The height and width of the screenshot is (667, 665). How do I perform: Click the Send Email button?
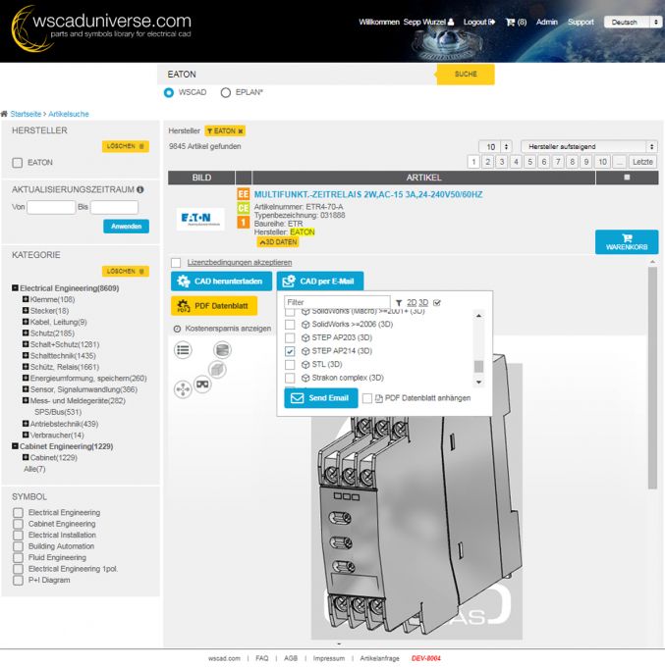coord(321,398)
